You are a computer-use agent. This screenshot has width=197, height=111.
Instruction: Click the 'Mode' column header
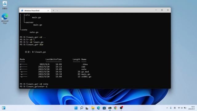click(x=22, y=59)
